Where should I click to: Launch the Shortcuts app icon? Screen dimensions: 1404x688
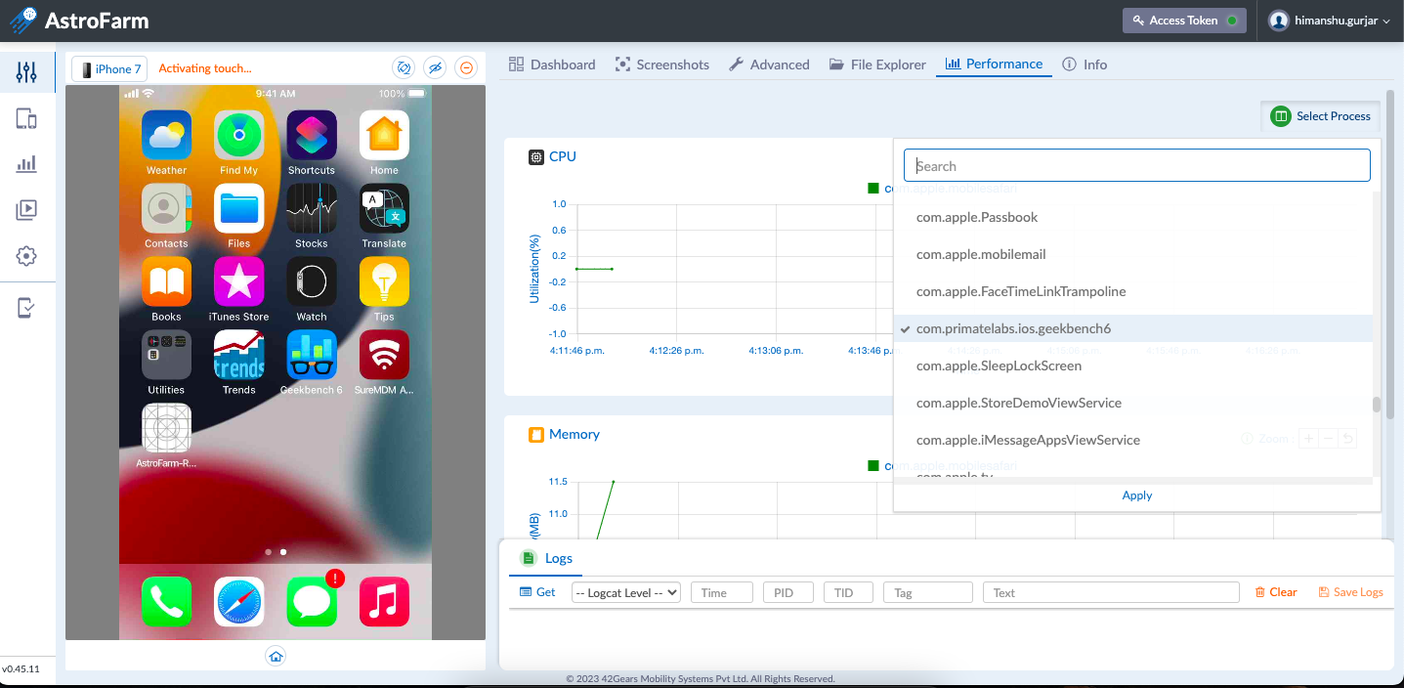[x=312, y=135]
